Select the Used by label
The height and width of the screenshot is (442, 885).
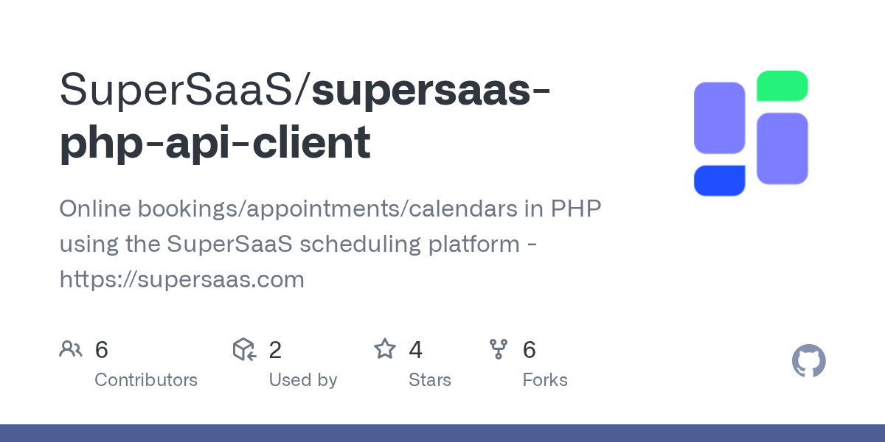[x=302, y=380]
